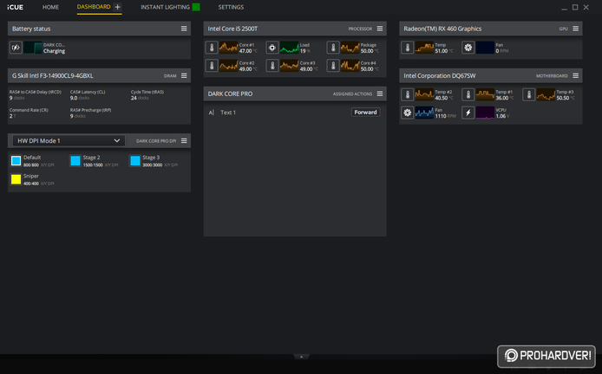The height and width of the screenshot is (374, 602).
Task: Expand the bottom panel arrow
Action: coord(301,357)
